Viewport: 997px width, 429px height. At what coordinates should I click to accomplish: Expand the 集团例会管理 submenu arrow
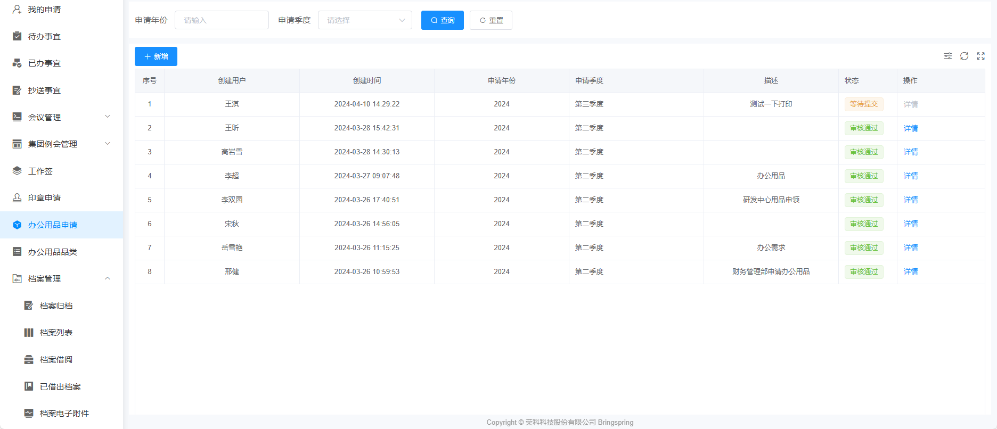[108, 144]
